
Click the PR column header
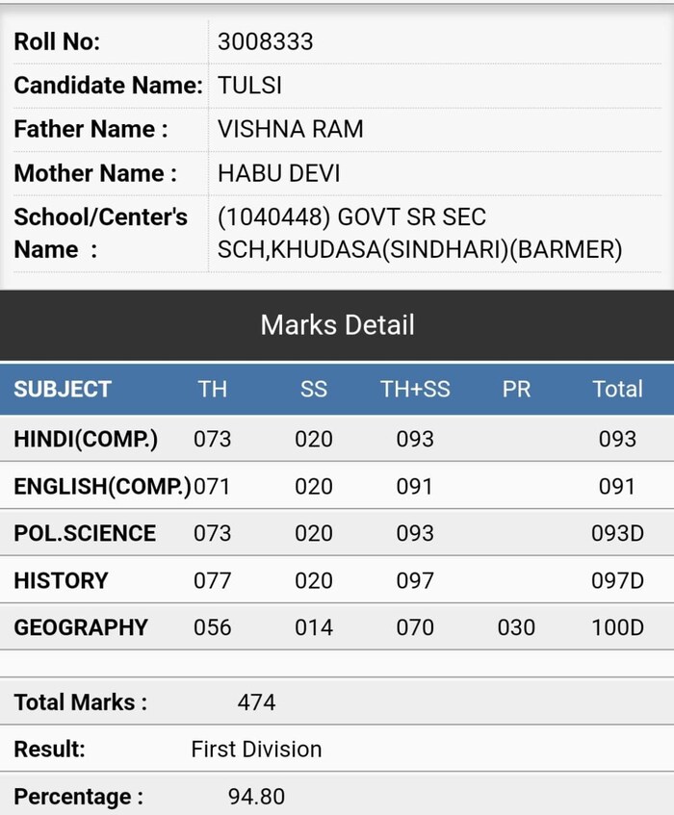(x=516, y=390)
